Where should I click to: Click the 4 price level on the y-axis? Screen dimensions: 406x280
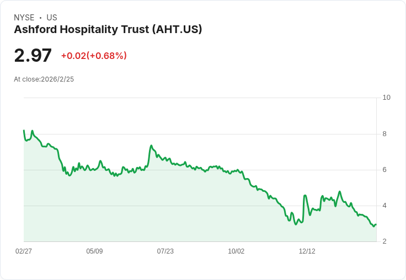point(384,206)
